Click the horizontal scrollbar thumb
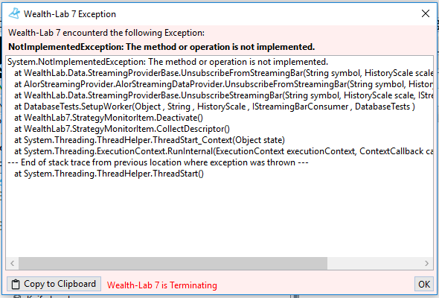 point(173,263)
